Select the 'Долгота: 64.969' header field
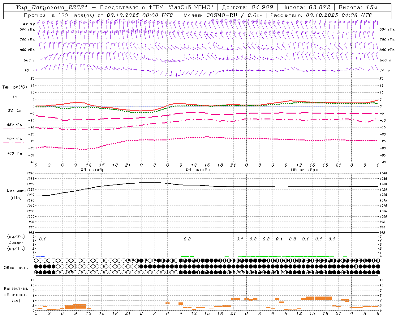 pyautogui.click(x=247, y=7)
